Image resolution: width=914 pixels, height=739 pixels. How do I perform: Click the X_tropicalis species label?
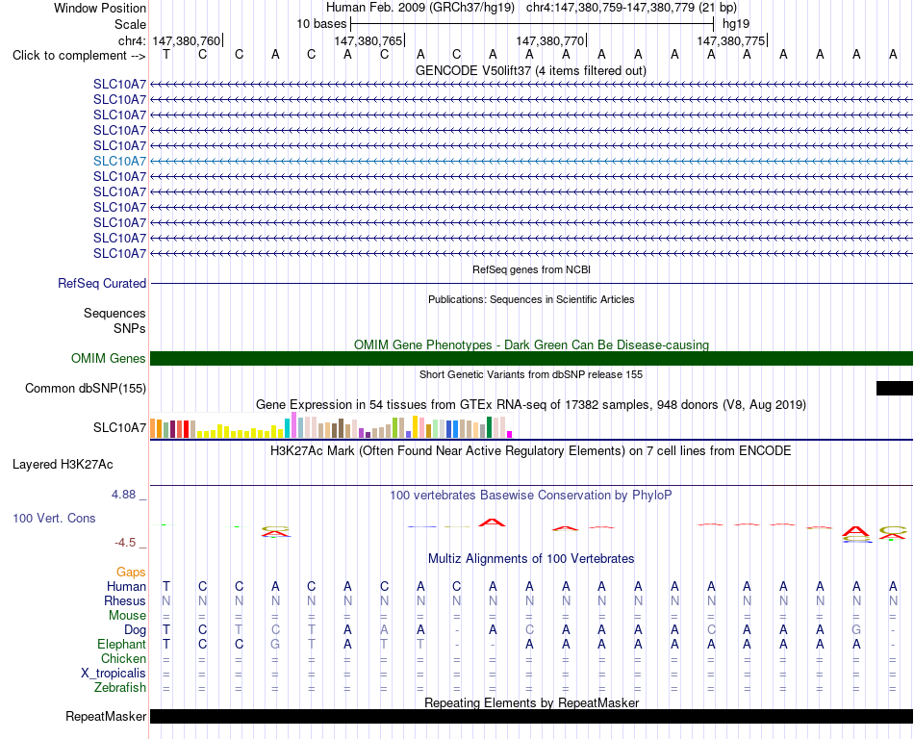(114, 674)
